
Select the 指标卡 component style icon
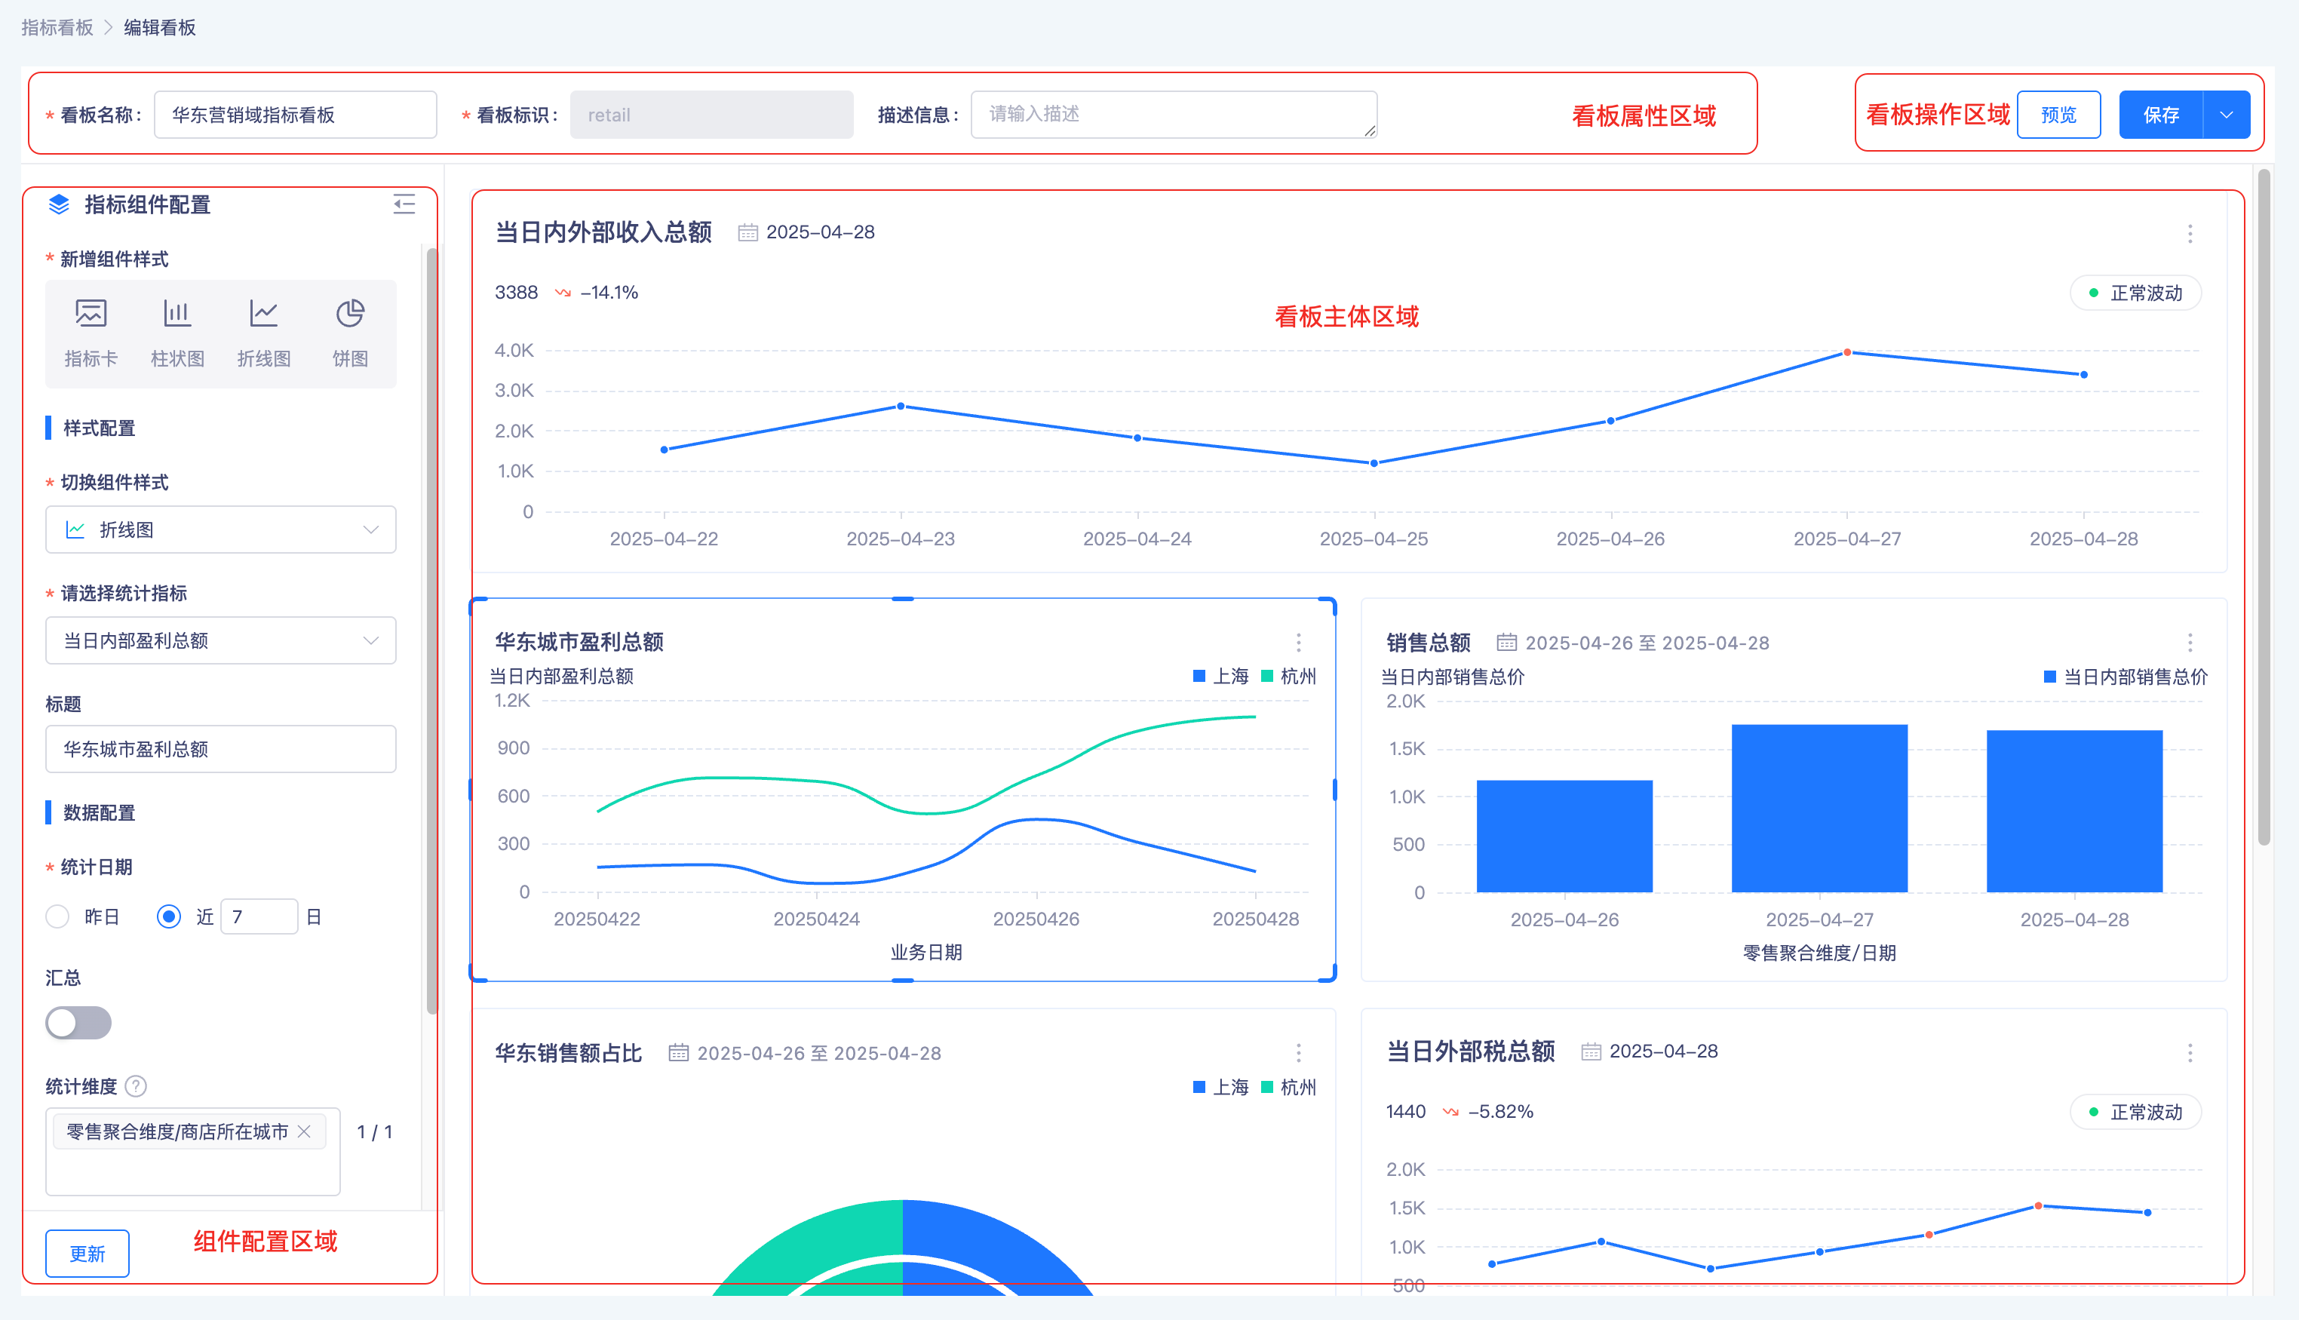91,332
